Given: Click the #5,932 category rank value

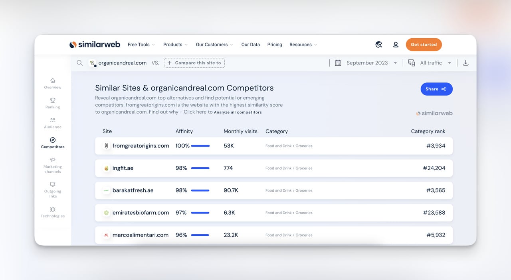Looking at the screenshot, I should coord(436,235).
